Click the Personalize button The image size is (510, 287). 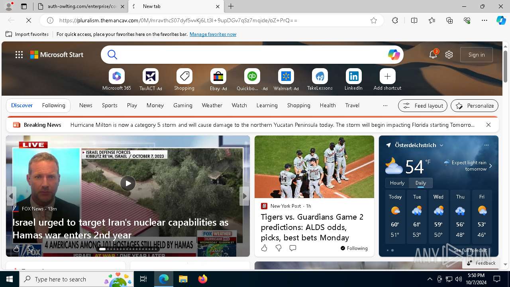475,106
